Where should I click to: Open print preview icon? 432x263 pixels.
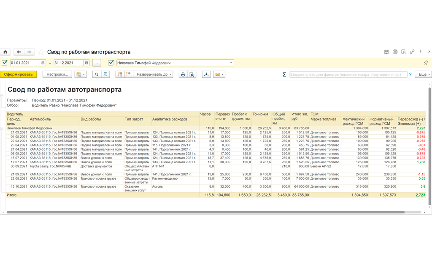(192, 74)
